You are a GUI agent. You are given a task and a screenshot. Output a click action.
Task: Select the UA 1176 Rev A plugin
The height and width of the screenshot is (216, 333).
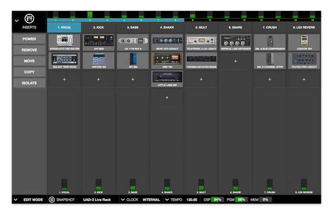(x=133, y=42)
